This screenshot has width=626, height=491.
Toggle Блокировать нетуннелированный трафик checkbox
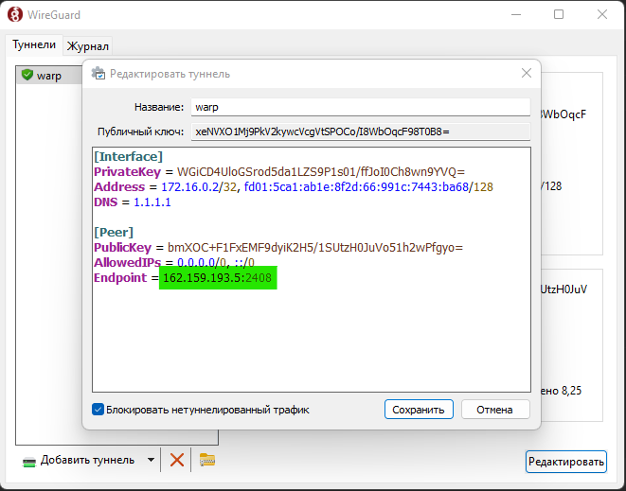98,410
